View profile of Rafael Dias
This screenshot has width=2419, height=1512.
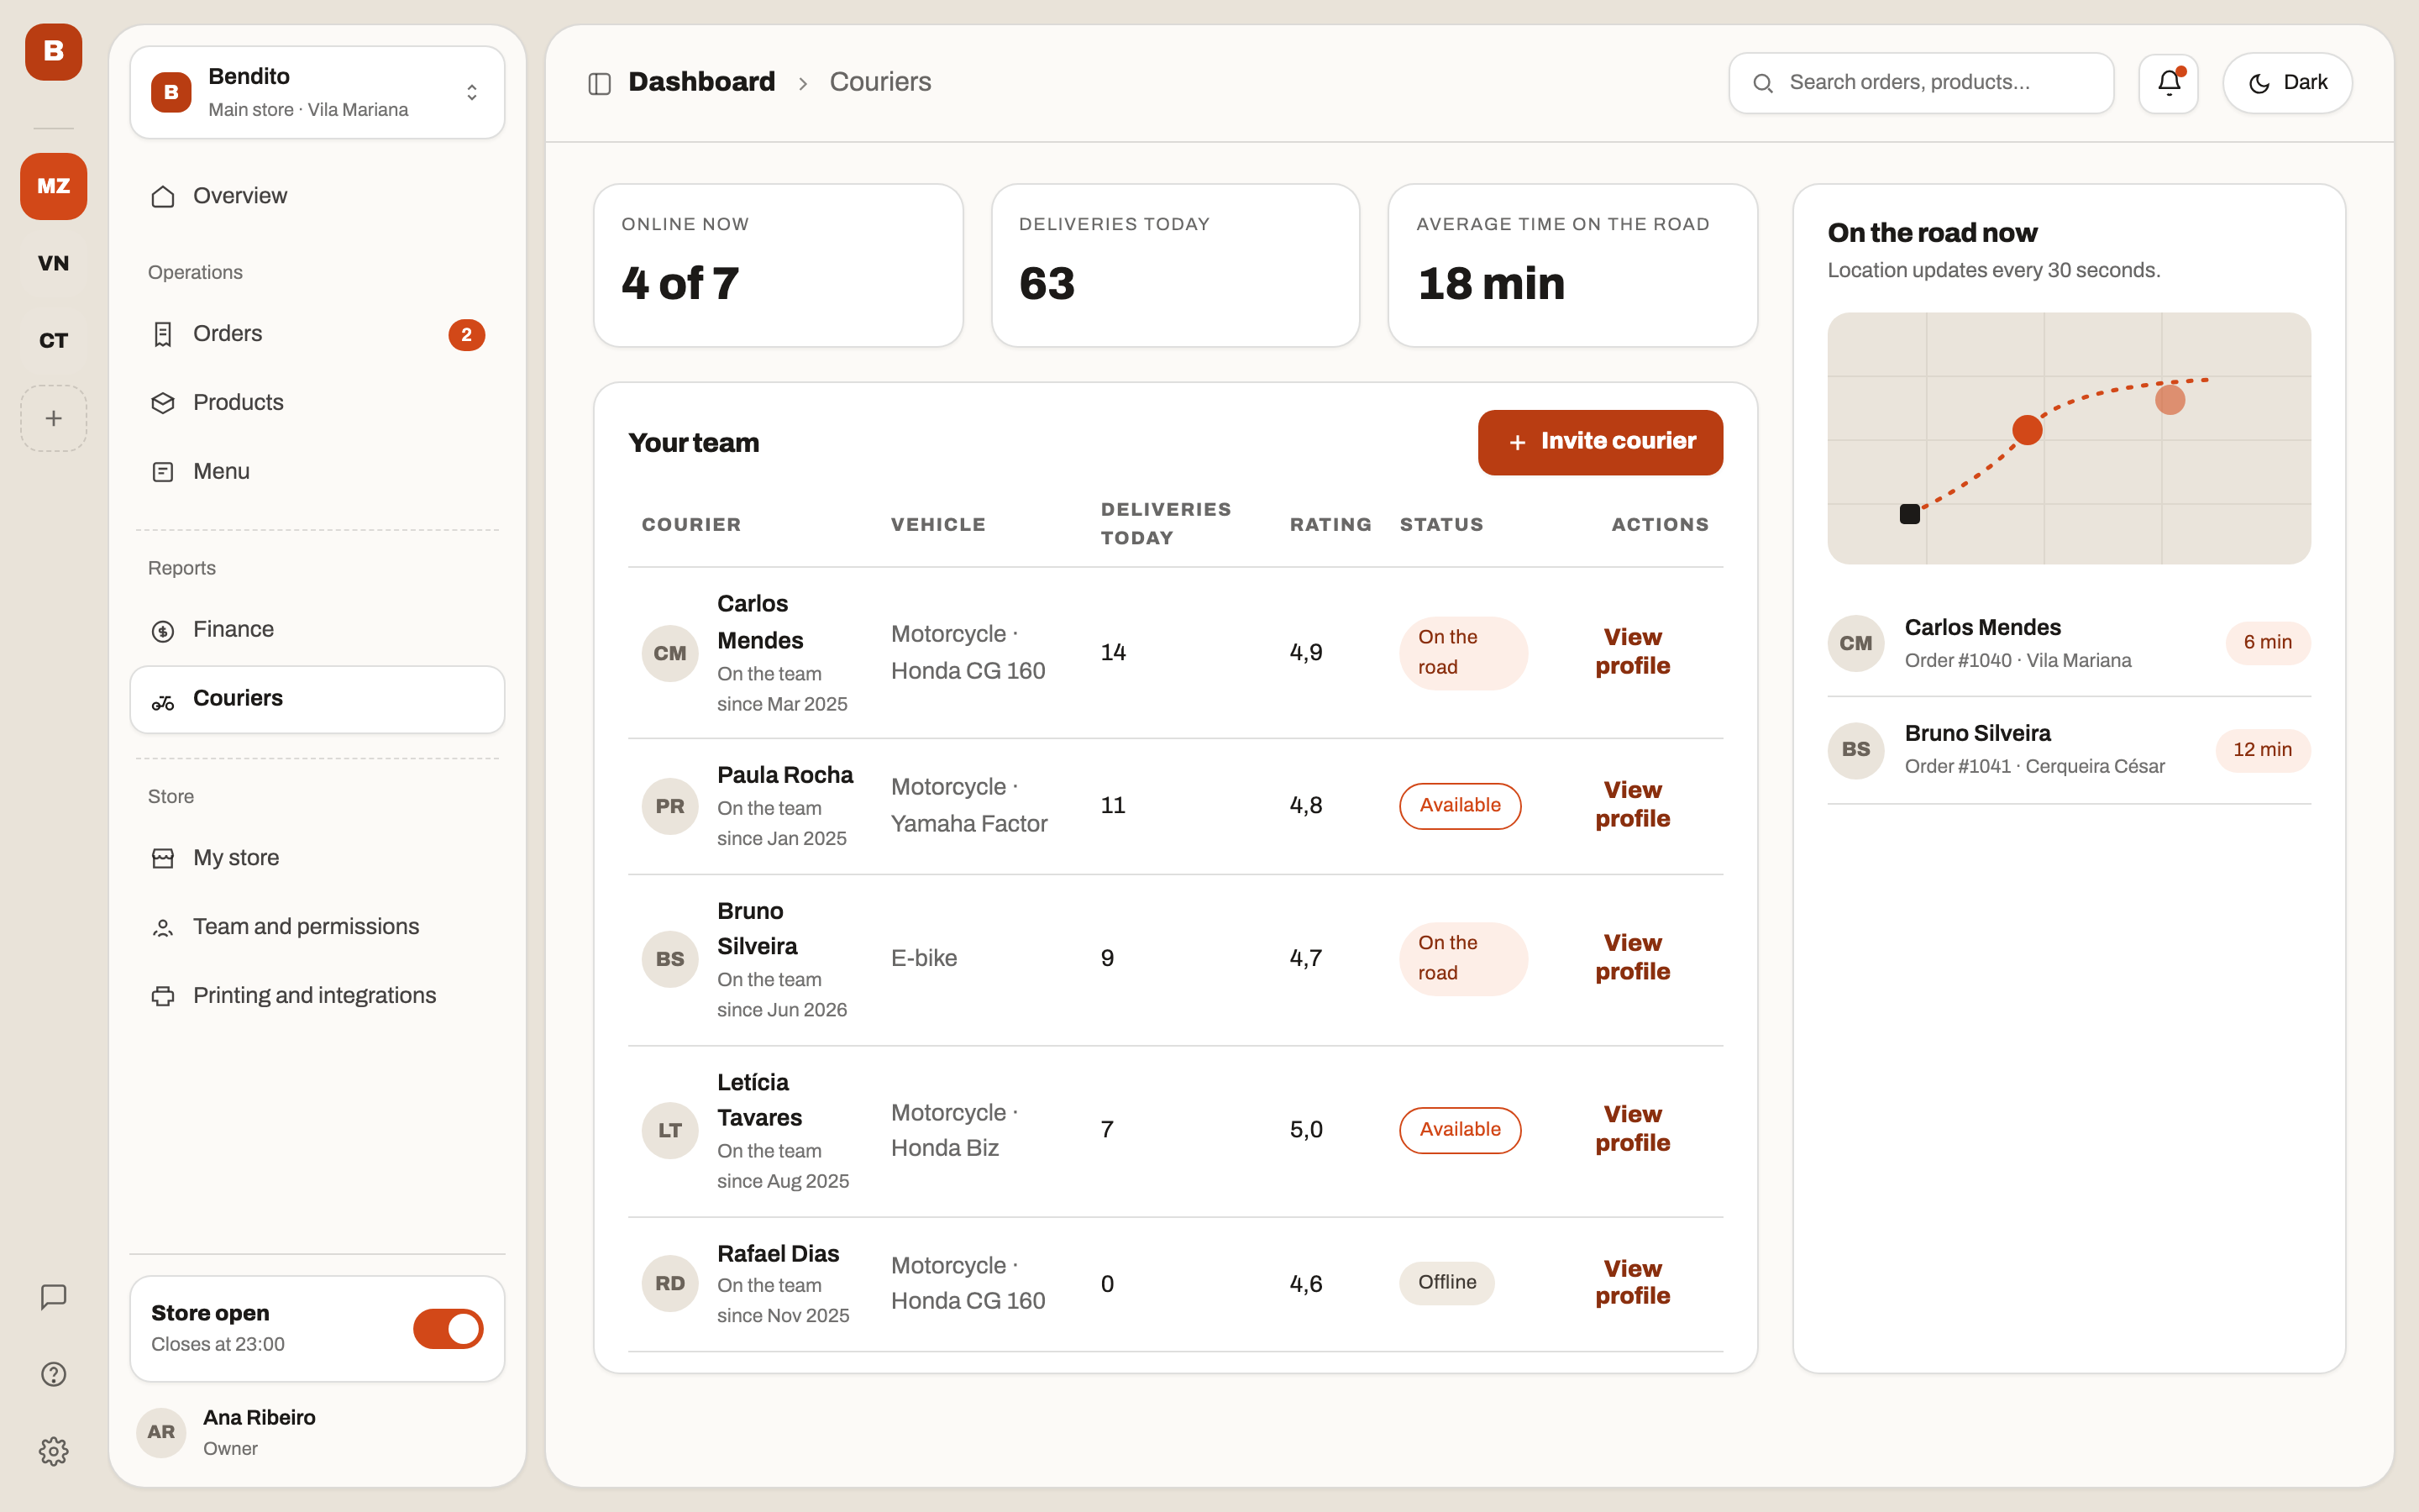(x=1632, y=1283)
